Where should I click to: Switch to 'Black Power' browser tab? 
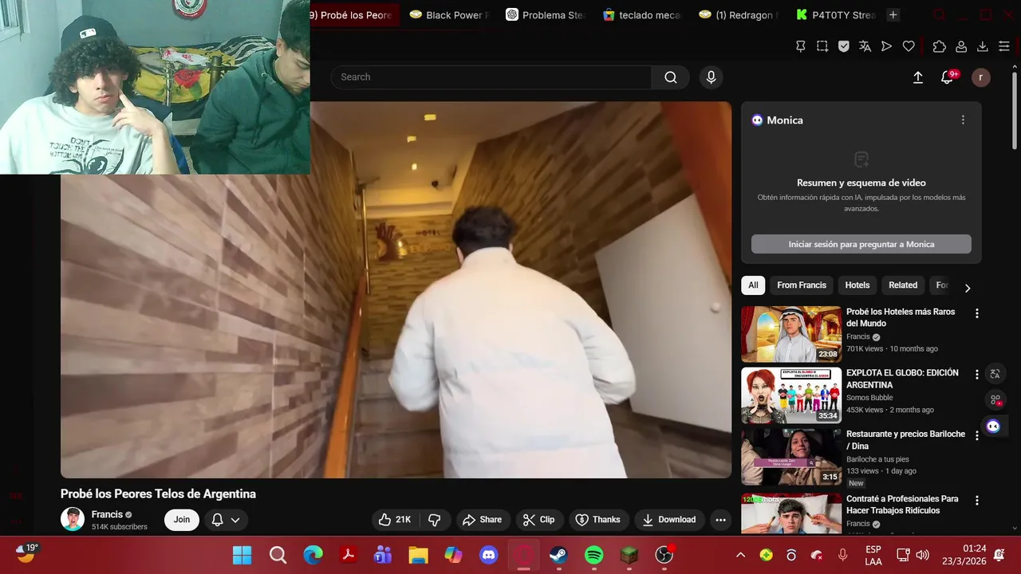pyautogui.click(x=447, y=14)
